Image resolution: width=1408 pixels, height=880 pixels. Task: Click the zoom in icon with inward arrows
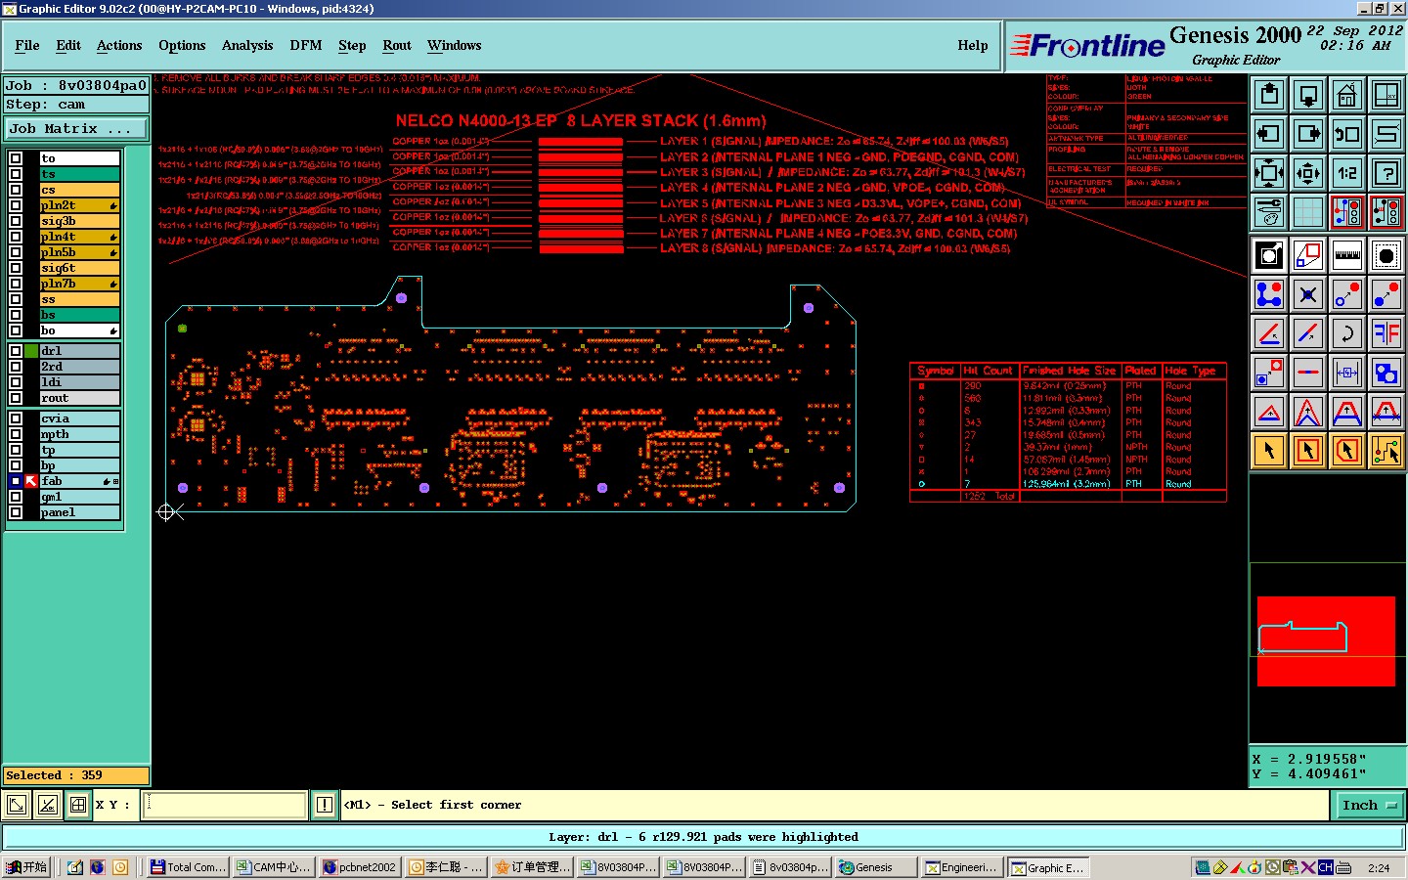click(1269, 173)
